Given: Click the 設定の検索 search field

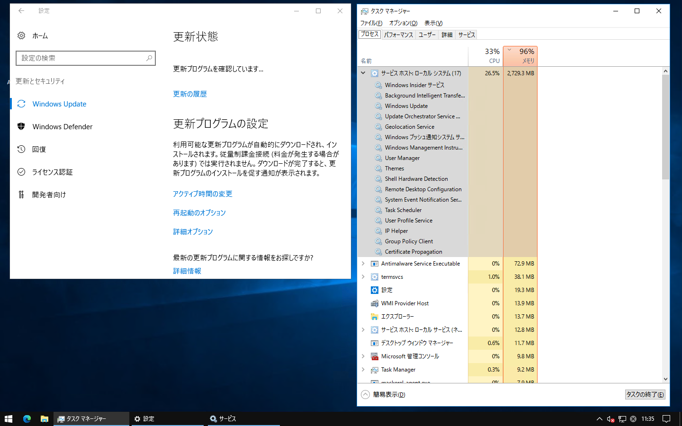Looking at the screenshot, I should click(86, 58).
